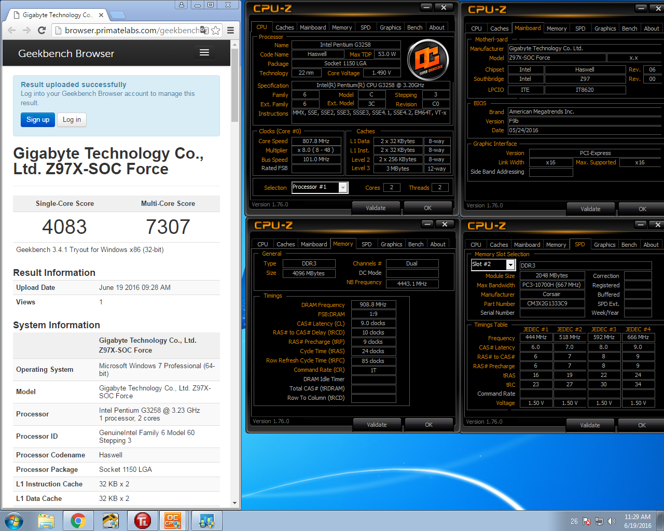Bookmark this page with the star icon
Image resolution: width=664 pixels, height=531 pixels.
pos(216,31)
